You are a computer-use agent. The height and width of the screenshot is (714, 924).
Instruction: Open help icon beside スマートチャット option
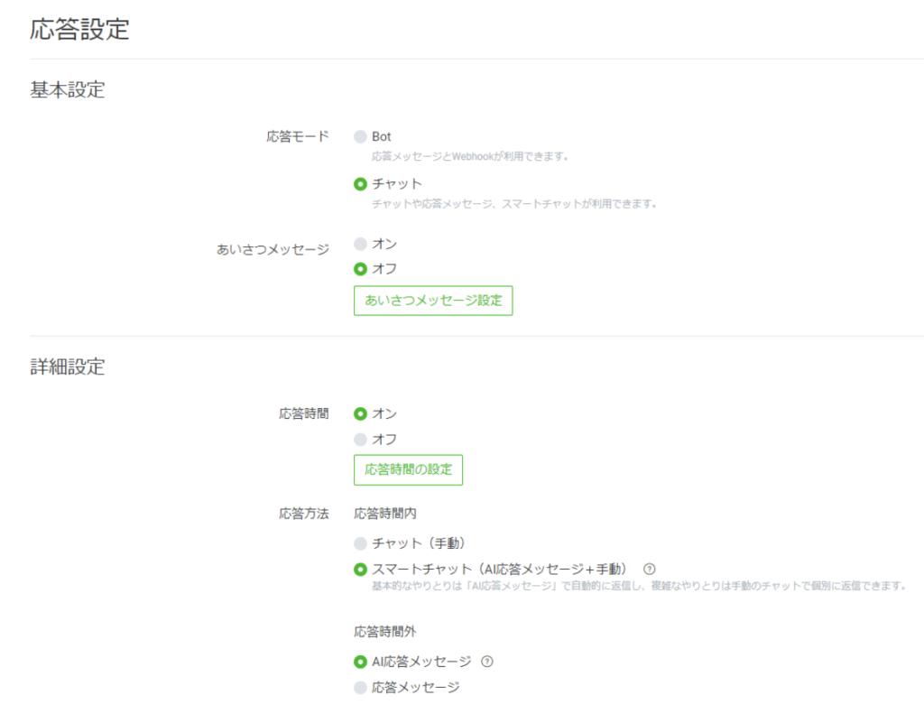pos(648,569)
